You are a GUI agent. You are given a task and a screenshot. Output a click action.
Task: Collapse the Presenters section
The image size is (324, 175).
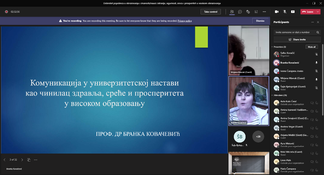272,47
